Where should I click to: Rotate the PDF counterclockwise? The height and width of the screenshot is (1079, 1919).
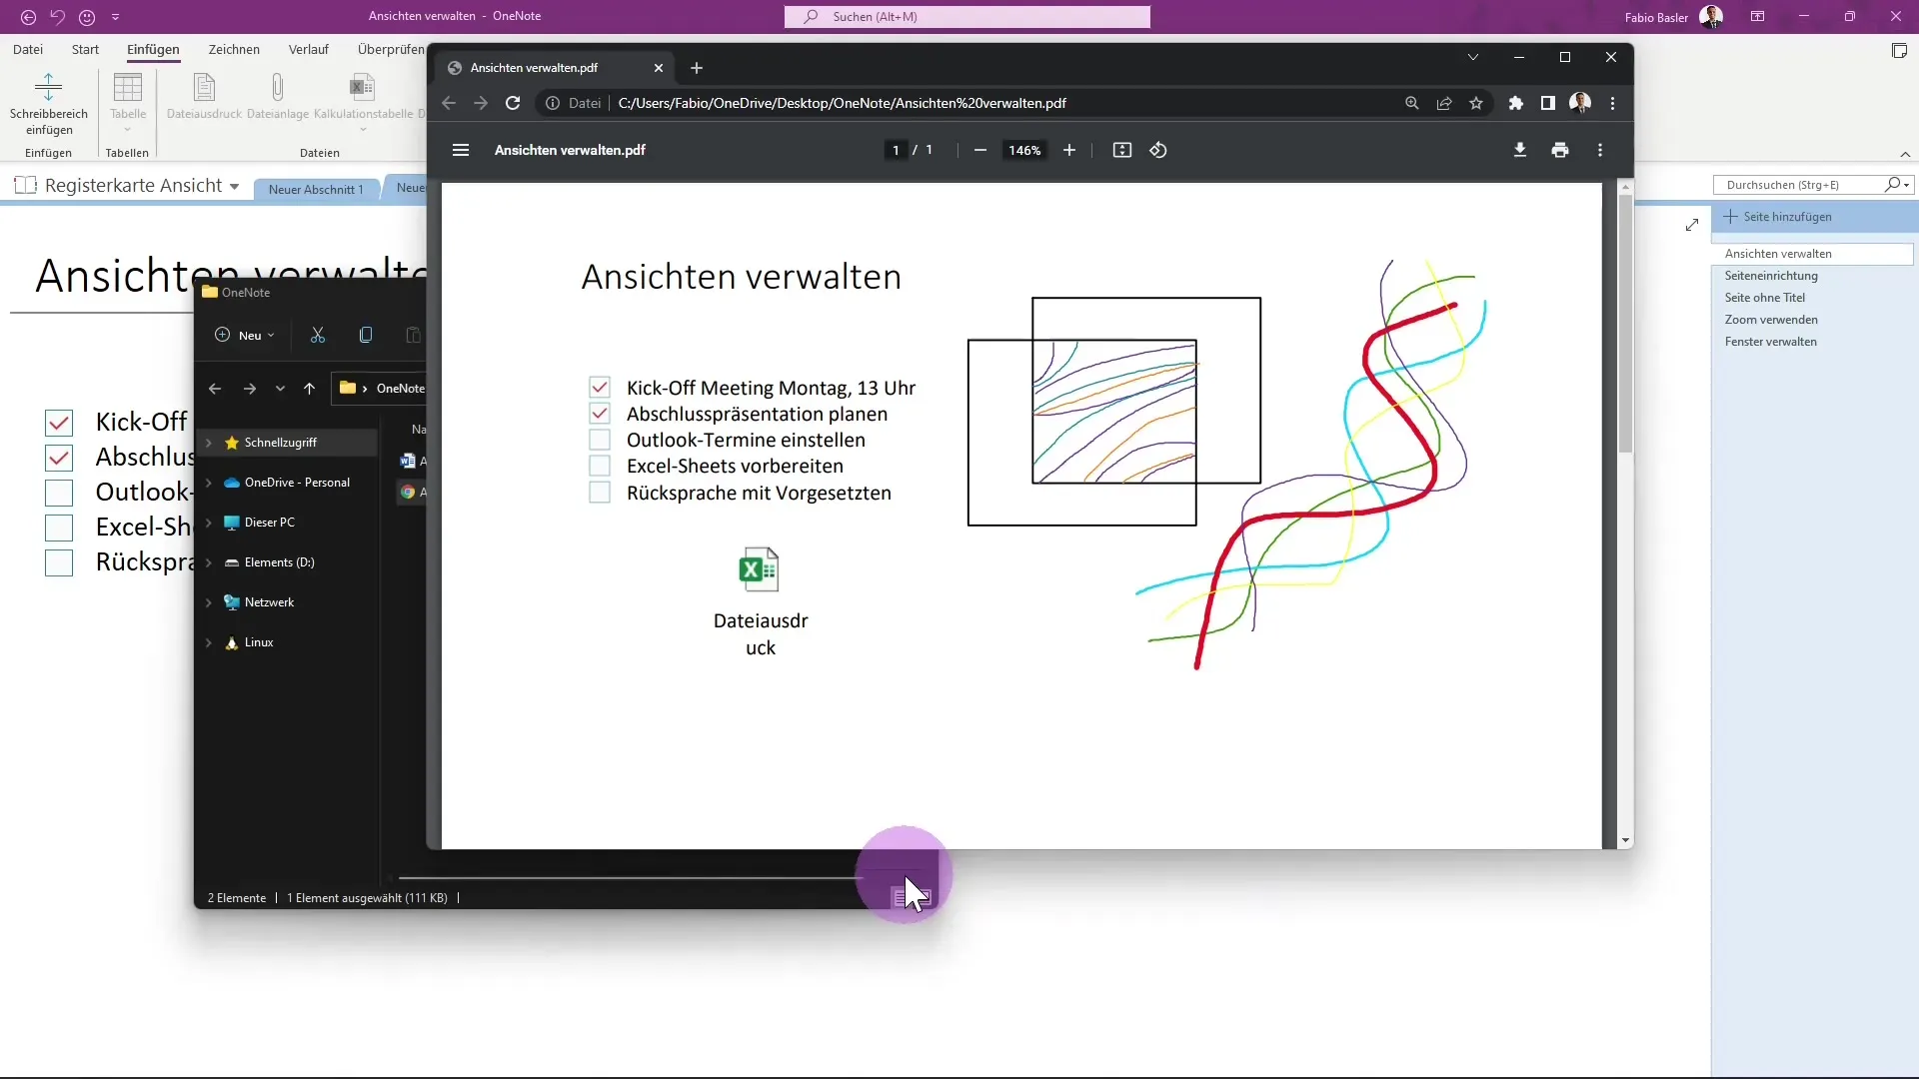[1158, 150]
